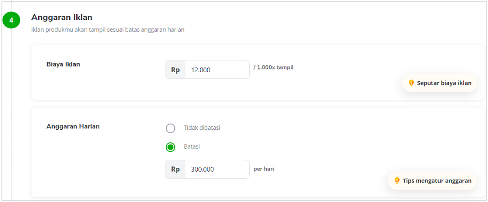Click lightbulb icon in Tips mengatur anggaran
The height and width of the screenshot is (202, 488).
click(397, 181)
